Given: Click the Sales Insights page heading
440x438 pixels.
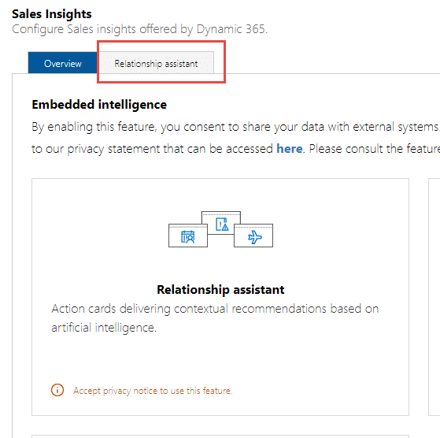Looking at the screenshot, I should [52, 14].
